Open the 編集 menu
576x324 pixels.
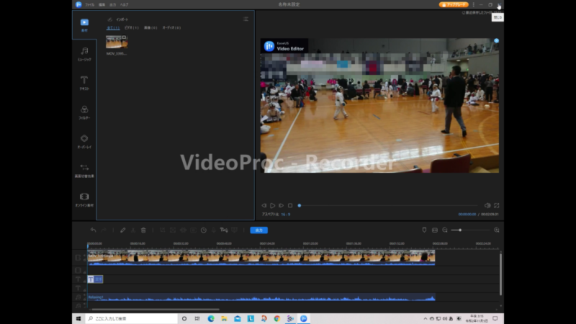coord(102,5)
